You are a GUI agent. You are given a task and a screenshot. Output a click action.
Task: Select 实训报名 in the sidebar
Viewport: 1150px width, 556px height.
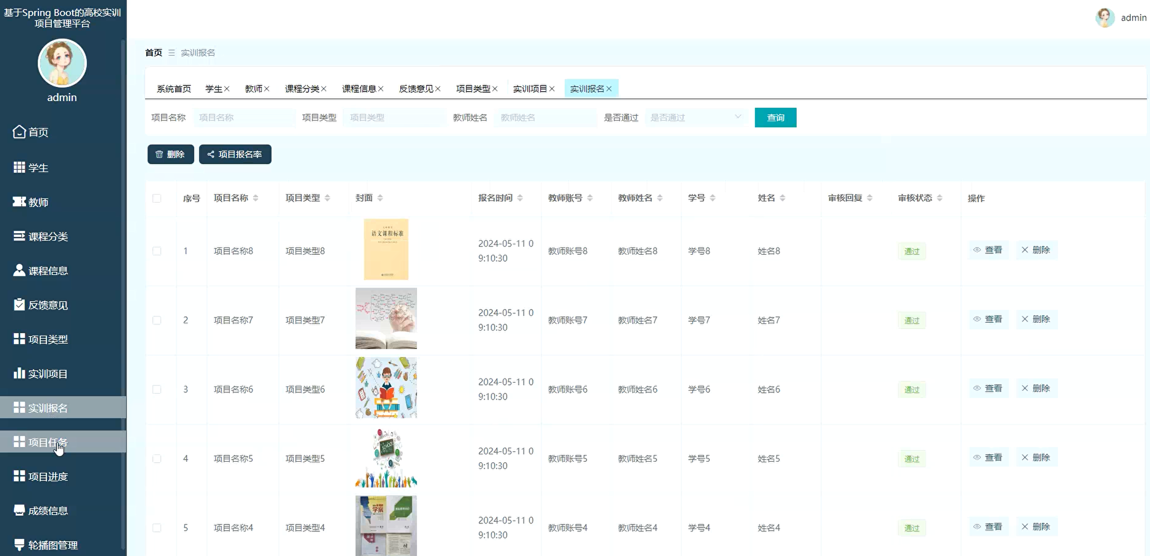point(63,408)
